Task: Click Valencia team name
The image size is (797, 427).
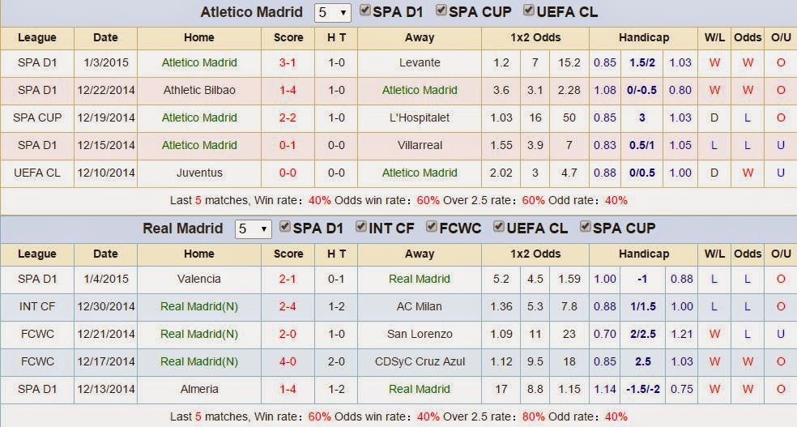Action: tap(198, 279)
